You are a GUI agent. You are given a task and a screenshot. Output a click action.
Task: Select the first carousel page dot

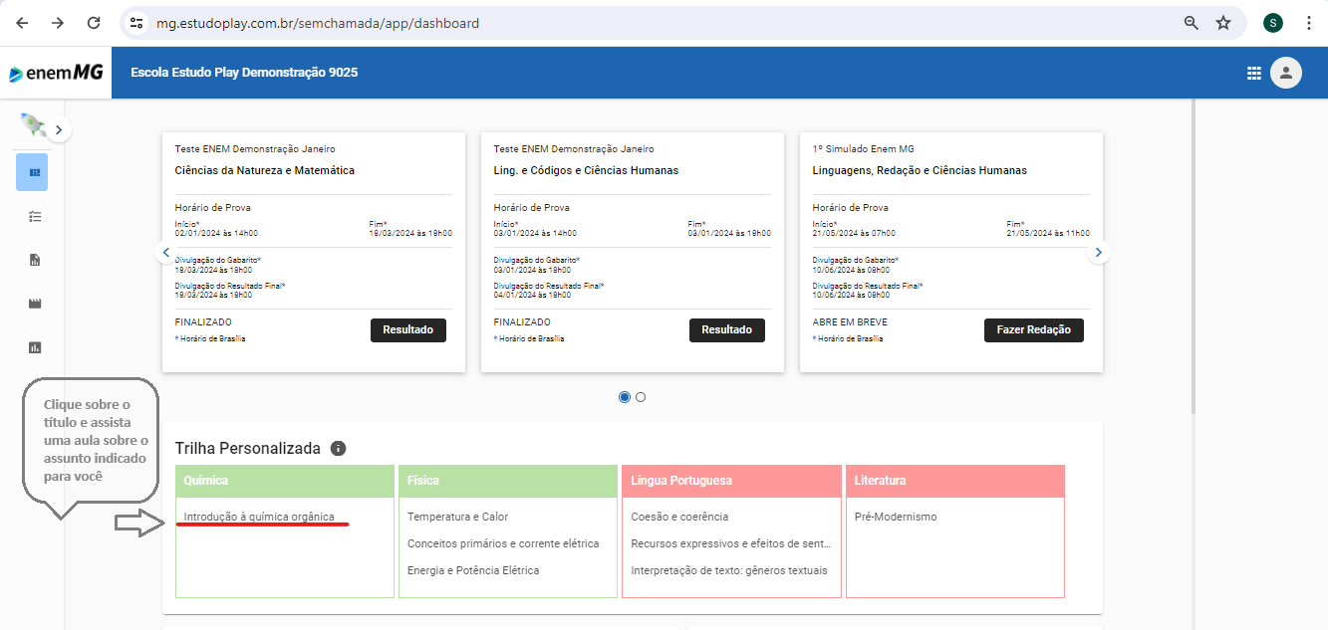tap(625, 397)
